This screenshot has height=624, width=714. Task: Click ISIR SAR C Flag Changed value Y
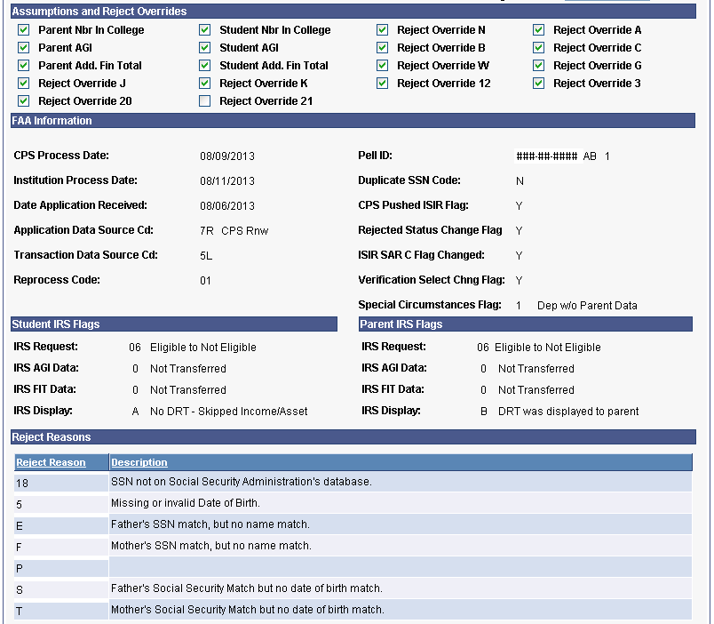click(519, 256)
